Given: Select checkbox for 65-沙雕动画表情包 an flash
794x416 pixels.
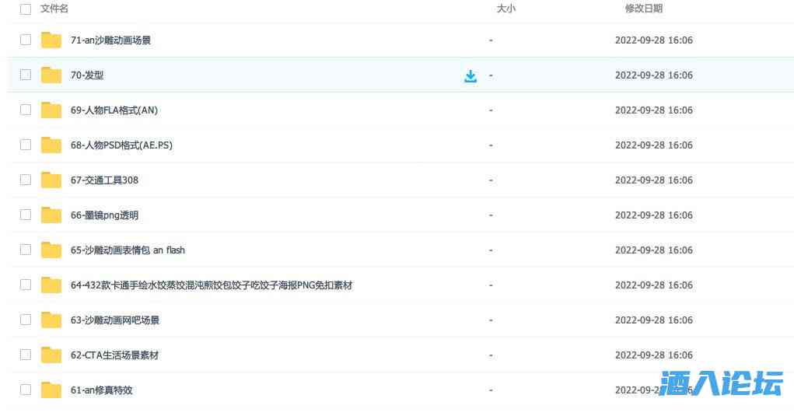Looking at the screenshot, I should click(26, 250).
